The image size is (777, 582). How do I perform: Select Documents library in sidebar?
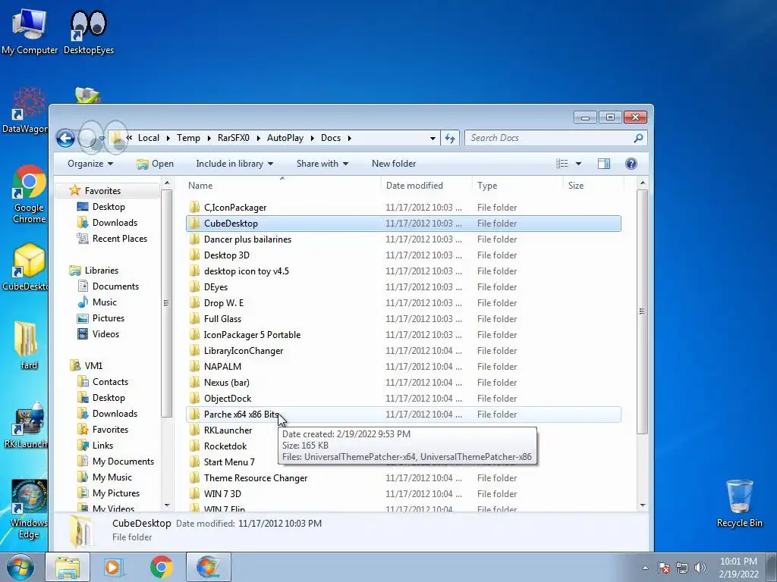pos(115,286)
